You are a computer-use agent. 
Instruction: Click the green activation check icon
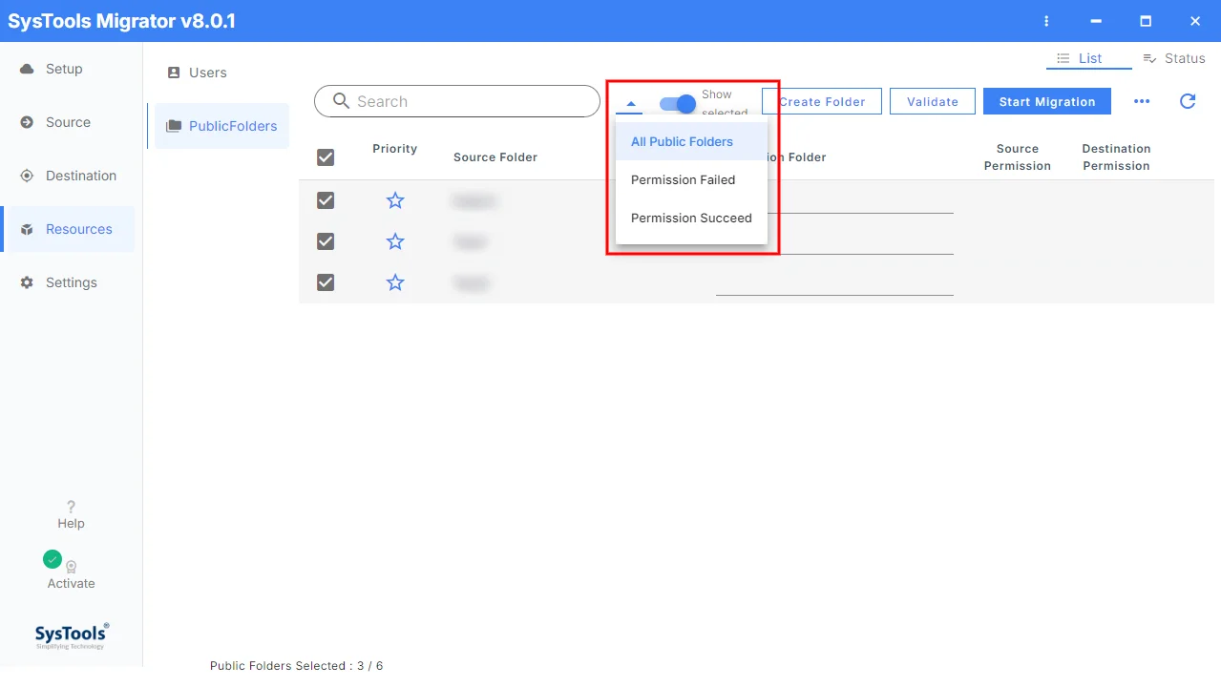[x=53, y=559]
